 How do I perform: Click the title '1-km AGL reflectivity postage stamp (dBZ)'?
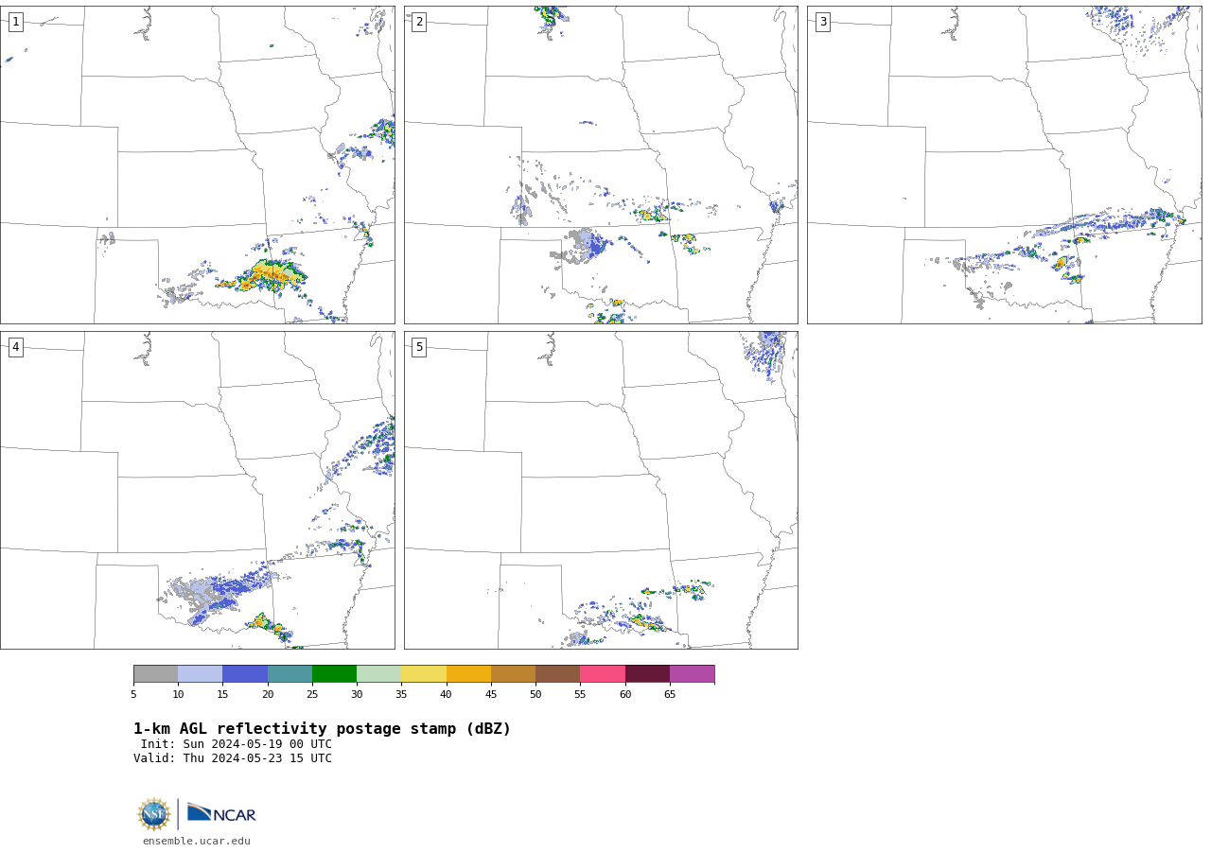click(x=322, y=729)
